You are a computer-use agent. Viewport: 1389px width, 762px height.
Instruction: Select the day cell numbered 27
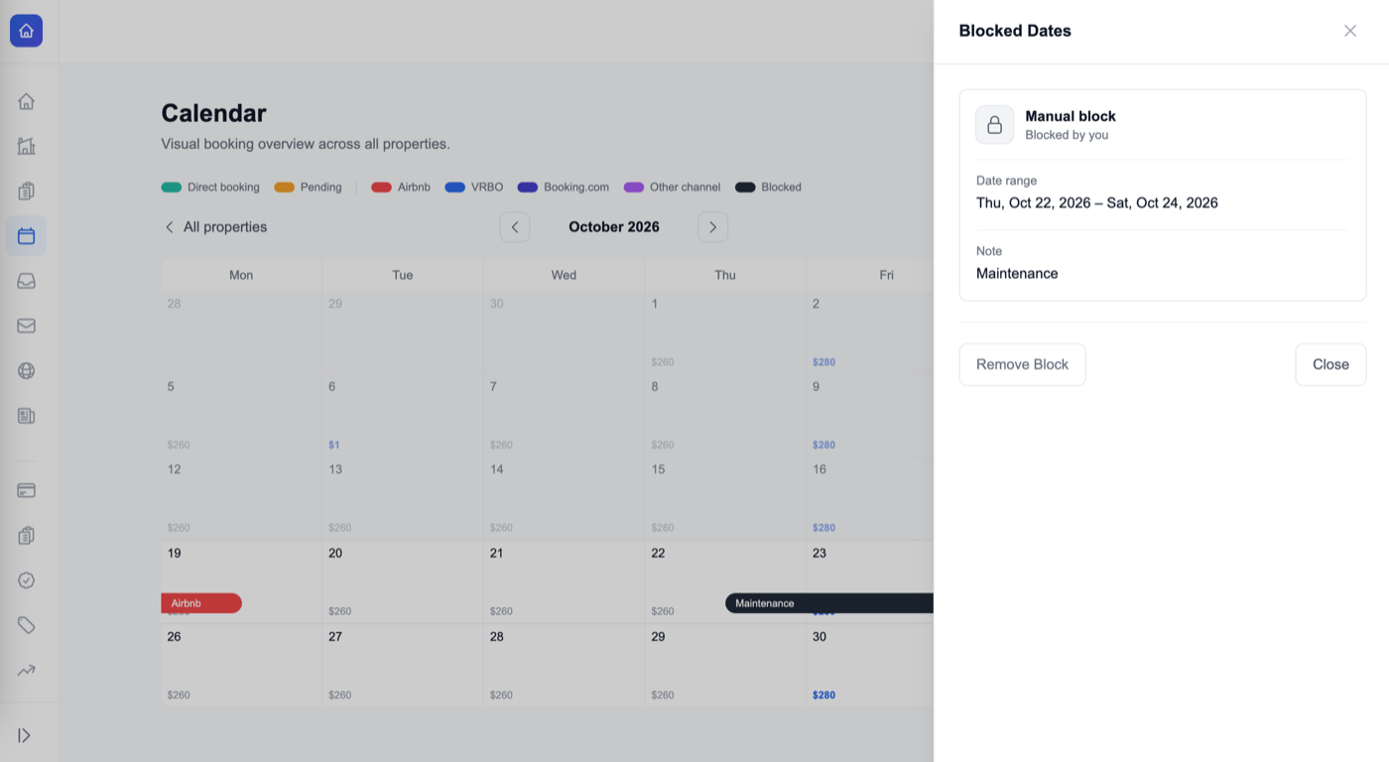[x=403, y=665]
